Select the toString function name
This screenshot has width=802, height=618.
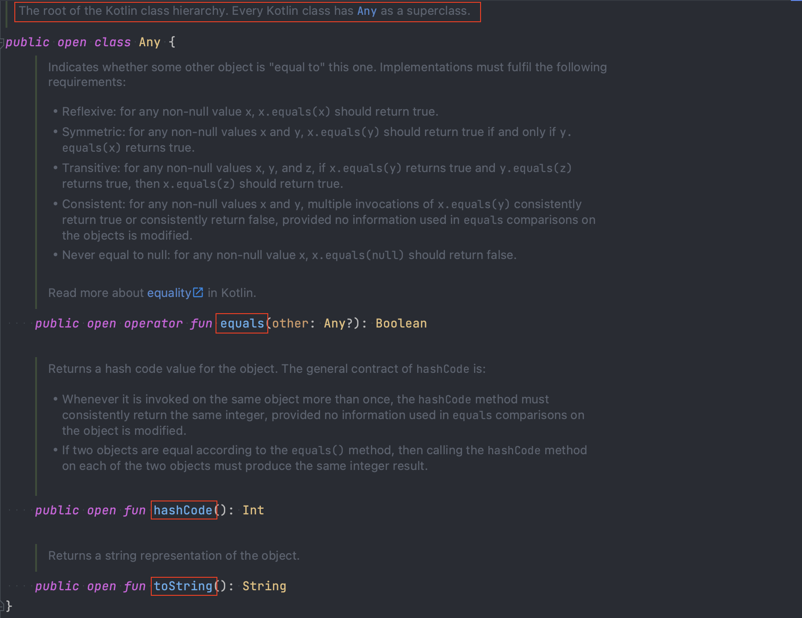[x=183, y=586]
